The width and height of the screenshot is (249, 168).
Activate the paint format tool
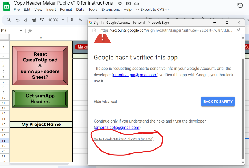[42, 20]
